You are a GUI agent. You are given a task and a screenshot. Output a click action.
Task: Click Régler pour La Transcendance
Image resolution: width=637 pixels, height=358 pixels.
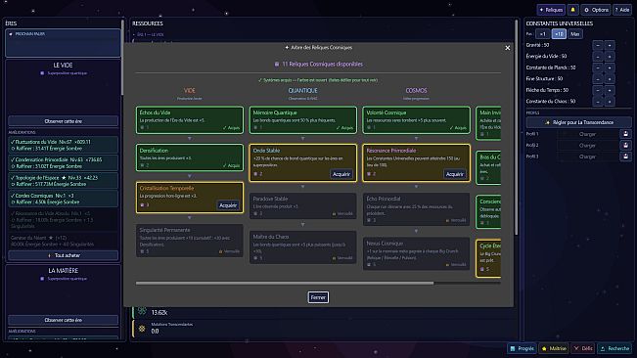579,122
